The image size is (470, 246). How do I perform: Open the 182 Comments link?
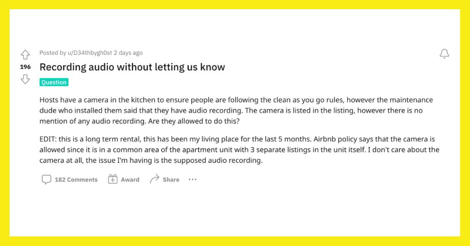click(76, 179)
